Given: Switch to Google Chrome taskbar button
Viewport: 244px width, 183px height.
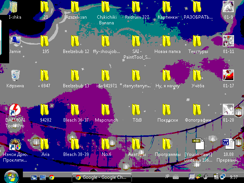Looking at the screenshot, I should point(102,177).
